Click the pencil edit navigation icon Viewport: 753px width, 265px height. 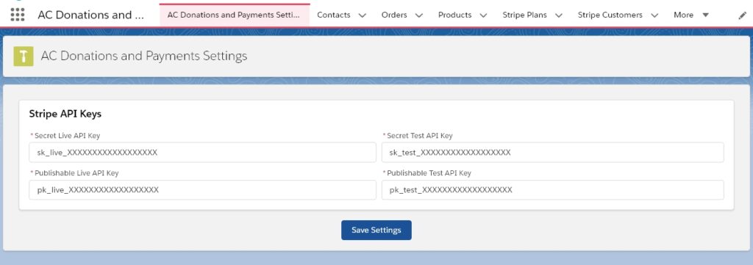click(742, 15)
